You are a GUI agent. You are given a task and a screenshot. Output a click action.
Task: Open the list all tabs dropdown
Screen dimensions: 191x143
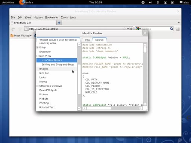pyautogui.click(x=179, y=23)
